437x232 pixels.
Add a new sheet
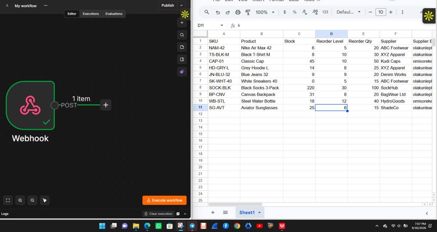pyautogui.click(x=213, y=213)
